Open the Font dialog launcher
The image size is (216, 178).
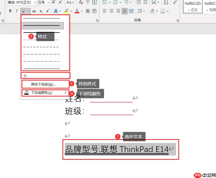pos(97,21)
